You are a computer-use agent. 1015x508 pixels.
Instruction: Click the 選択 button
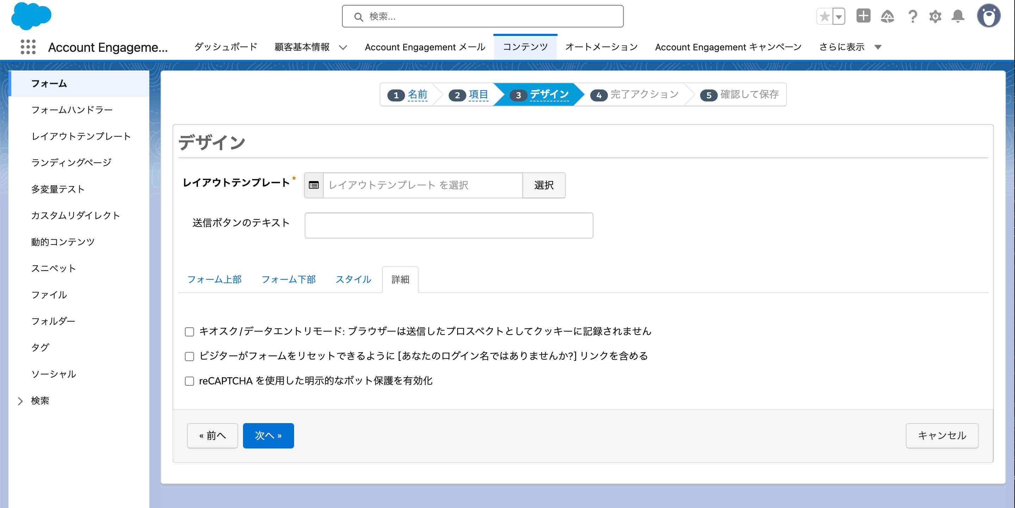[544, 185]
